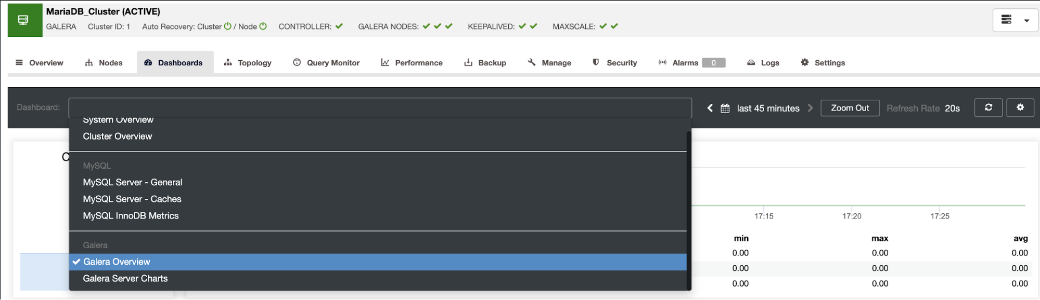Select the checked Galera Overview option
Viewport: 1040px width, 300px height.
(378, 262)
